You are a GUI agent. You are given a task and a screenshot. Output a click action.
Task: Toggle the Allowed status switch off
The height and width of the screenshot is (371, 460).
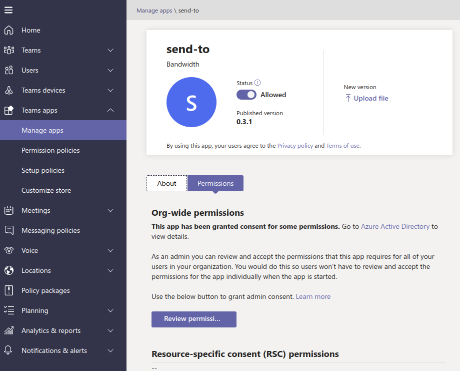pos(246,95)
